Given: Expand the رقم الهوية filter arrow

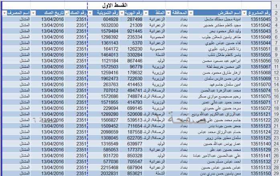Looking at the screenshot, I should point(123,13).
